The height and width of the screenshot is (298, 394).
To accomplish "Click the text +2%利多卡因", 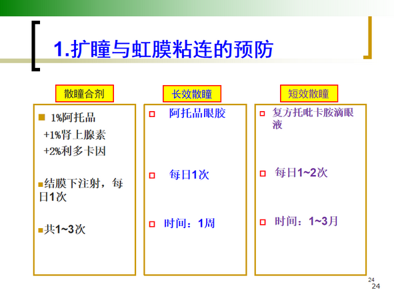I will (x=75, y=151).
